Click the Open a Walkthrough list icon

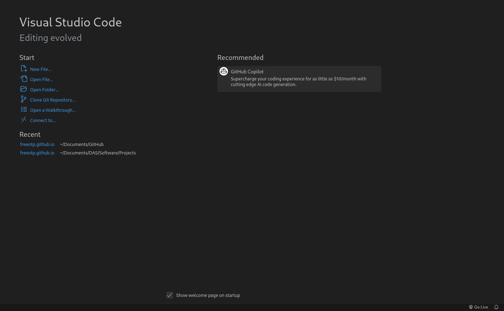pyautogui.click(x=24, y=109)
